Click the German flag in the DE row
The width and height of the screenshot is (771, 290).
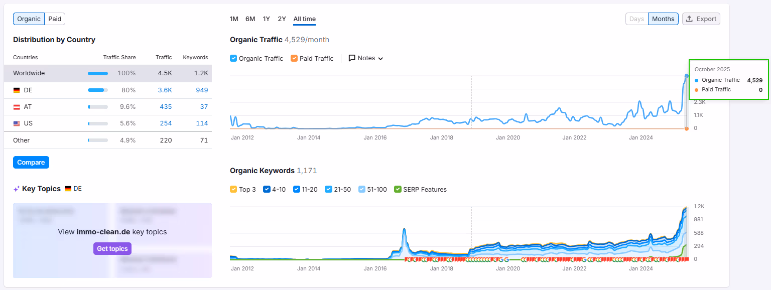point(17,90)
